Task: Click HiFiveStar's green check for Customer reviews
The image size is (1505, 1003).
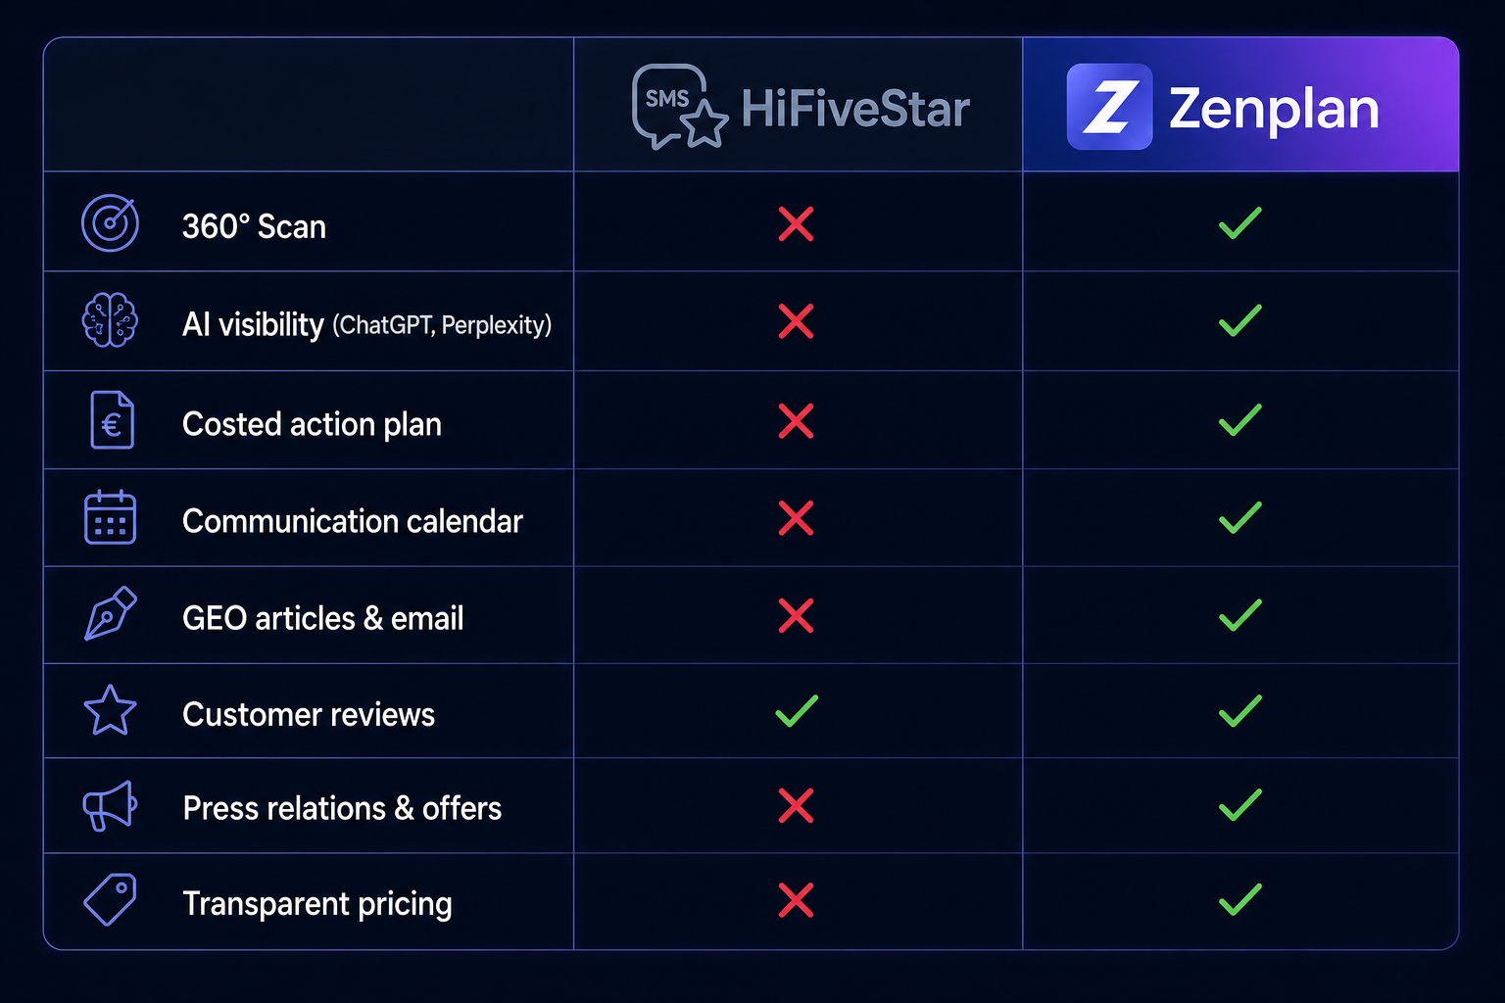Action: (x=797, y=711)
